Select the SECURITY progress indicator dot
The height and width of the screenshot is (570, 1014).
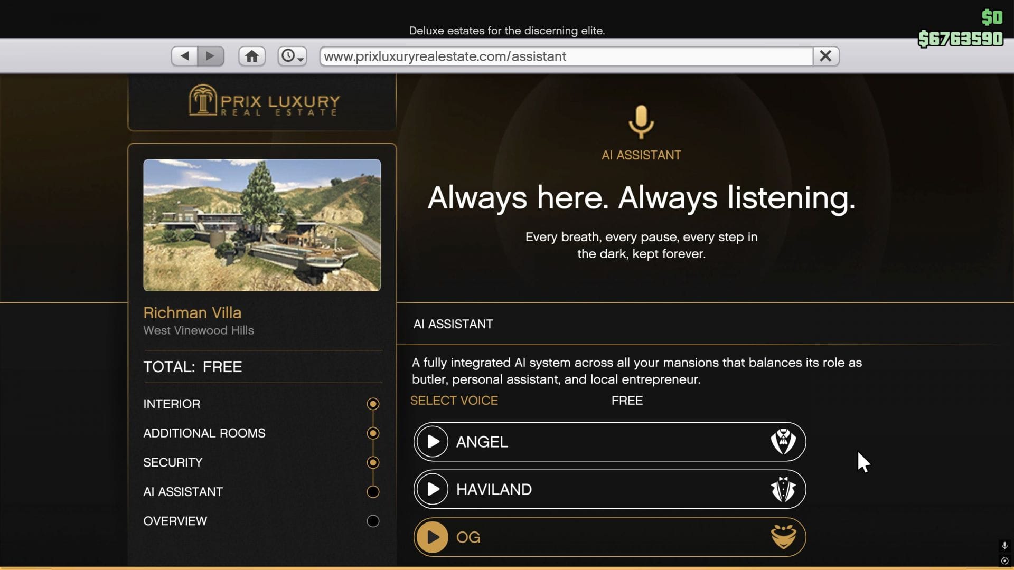point(373,462)
